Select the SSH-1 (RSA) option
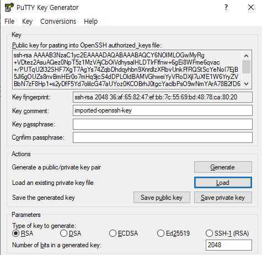The image size is (262, 255). click(x=227, y=233)
